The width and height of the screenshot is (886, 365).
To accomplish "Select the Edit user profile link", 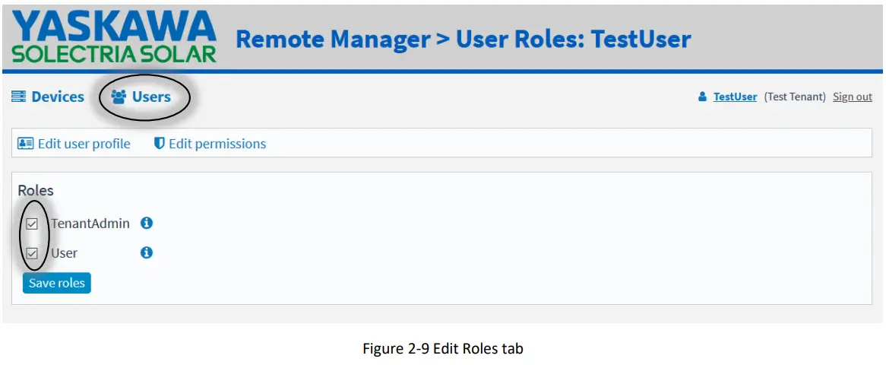I will pos(84,144).
